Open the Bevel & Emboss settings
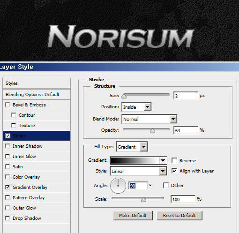Screen dimensions: 239x233 click(x=29, y=105)
